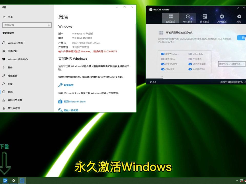The height and width of the screenshot is (184, 246).
Task: Open the 其他 gear tab
Action: [x=239, y=18]
